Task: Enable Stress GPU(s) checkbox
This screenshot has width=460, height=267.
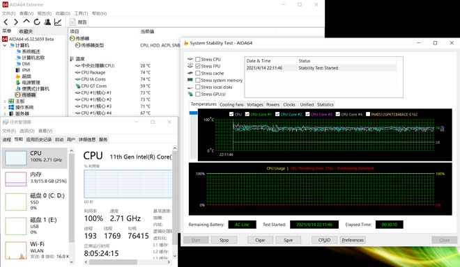Action: pos(198,95)
